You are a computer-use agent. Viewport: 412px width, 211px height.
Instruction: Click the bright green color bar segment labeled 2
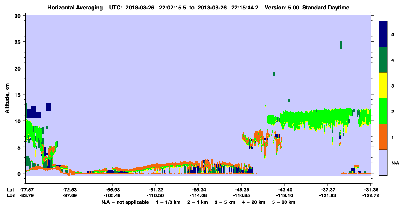tap(383, 111)
